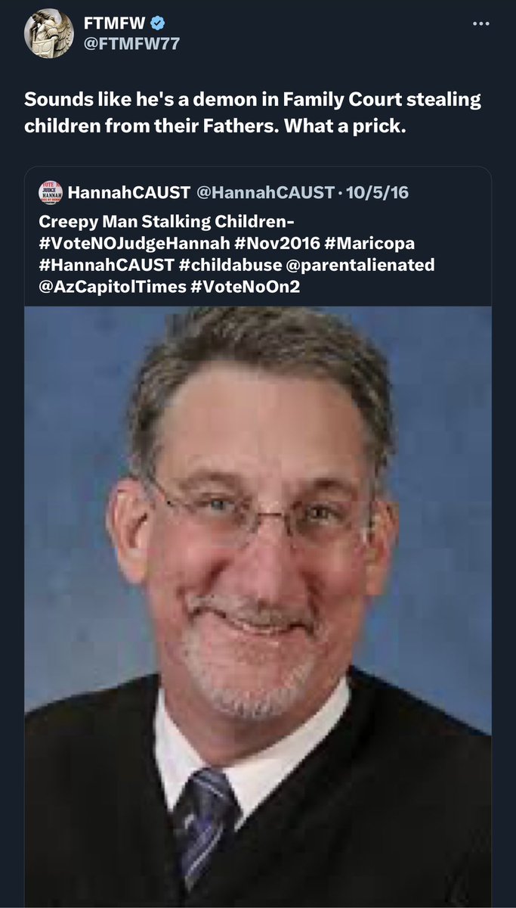Open HannahCAUST display name in quoted tweet
516x908 pixels.
128,192
